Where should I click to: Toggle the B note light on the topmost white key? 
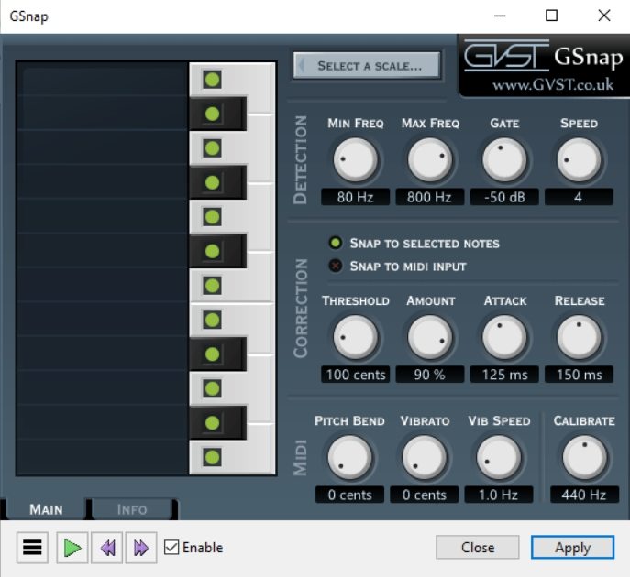pyautogui.click(x=212, y=80)
